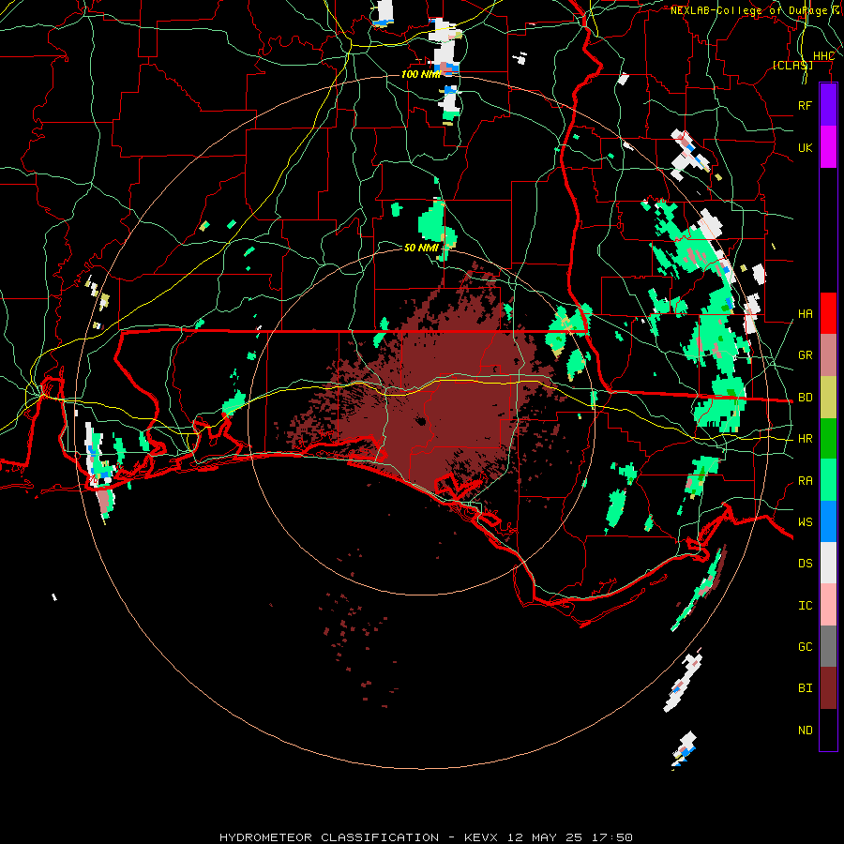844x844 pixels.
Task: Click the NEXLAB-College of DuPage text
Action: [748, 10]
